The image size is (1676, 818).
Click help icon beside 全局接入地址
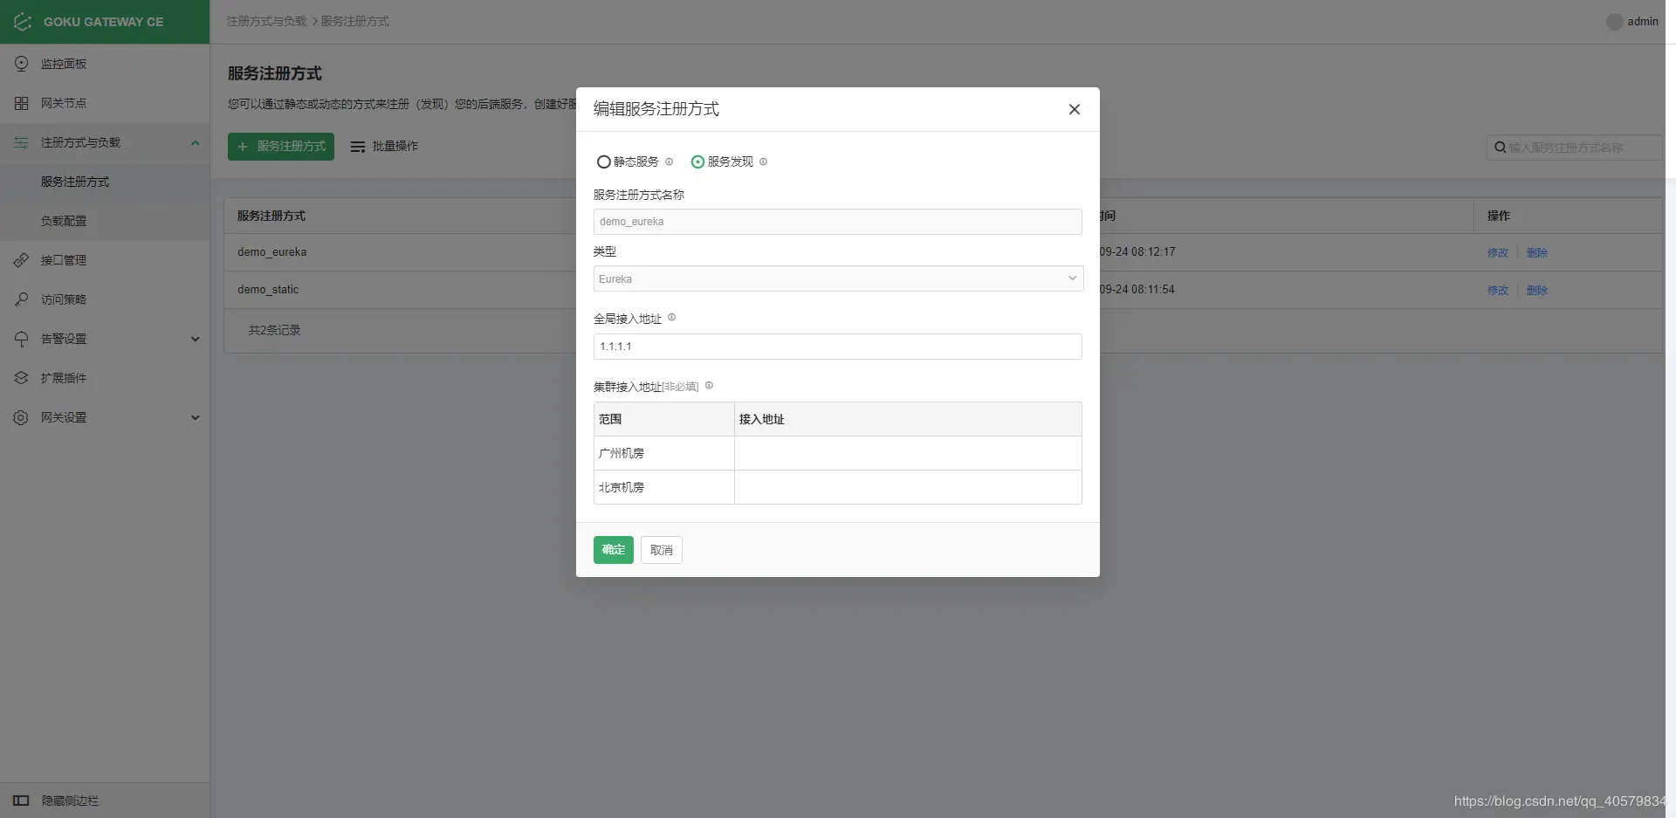(x=671, y=318)
